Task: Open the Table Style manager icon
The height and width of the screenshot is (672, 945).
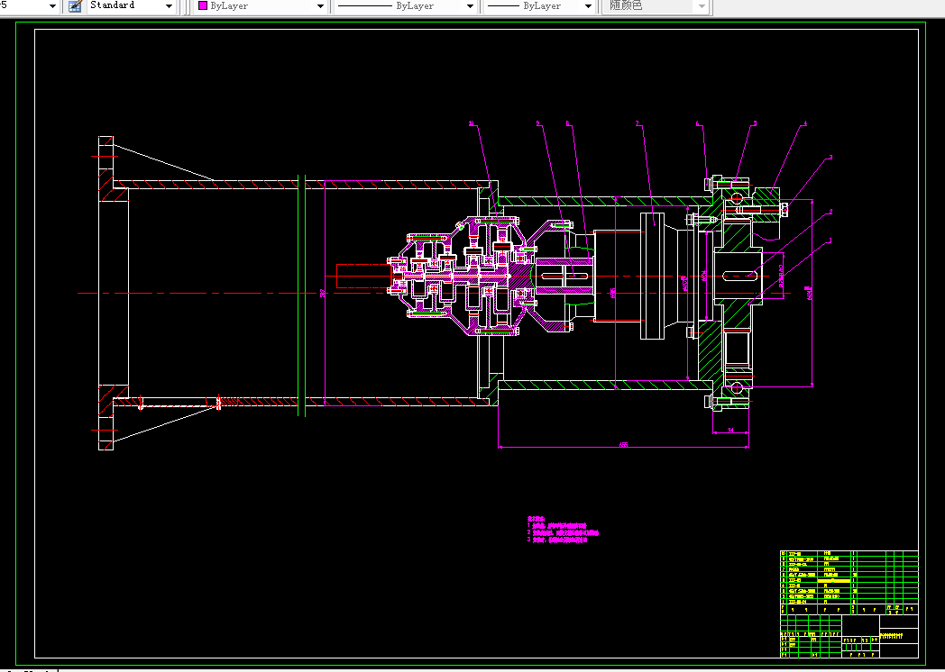Action: pos(75,6)
